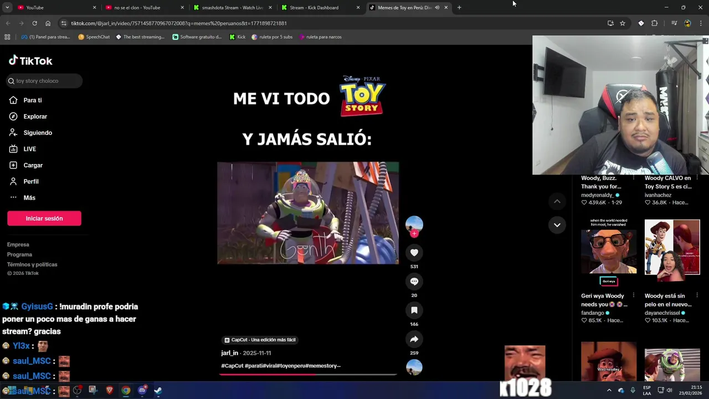Click the CapCut easier editing tag
709x399 pixels.
(x=260, y=340)
